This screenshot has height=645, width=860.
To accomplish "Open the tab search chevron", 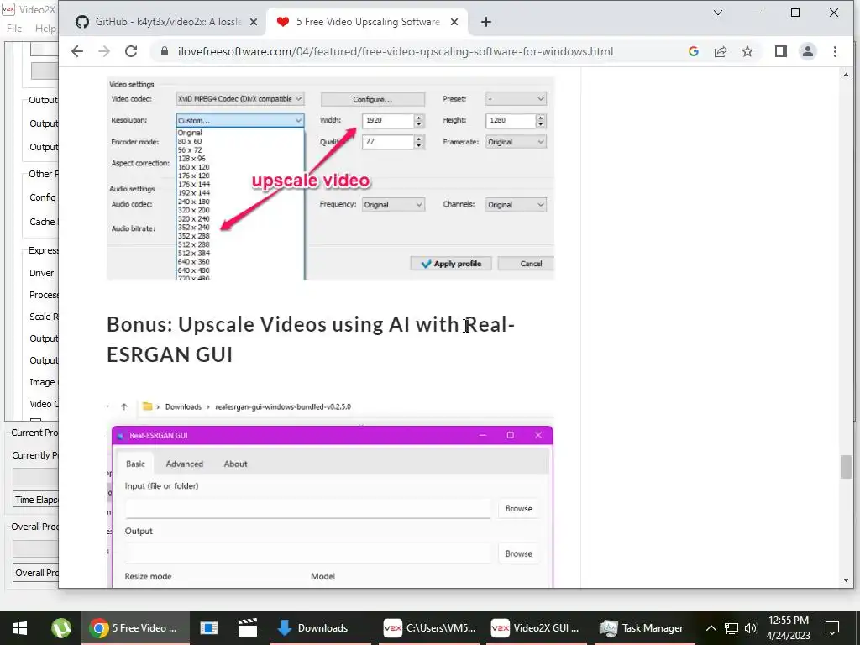I will pyautogui.click(x=717, y=13).
